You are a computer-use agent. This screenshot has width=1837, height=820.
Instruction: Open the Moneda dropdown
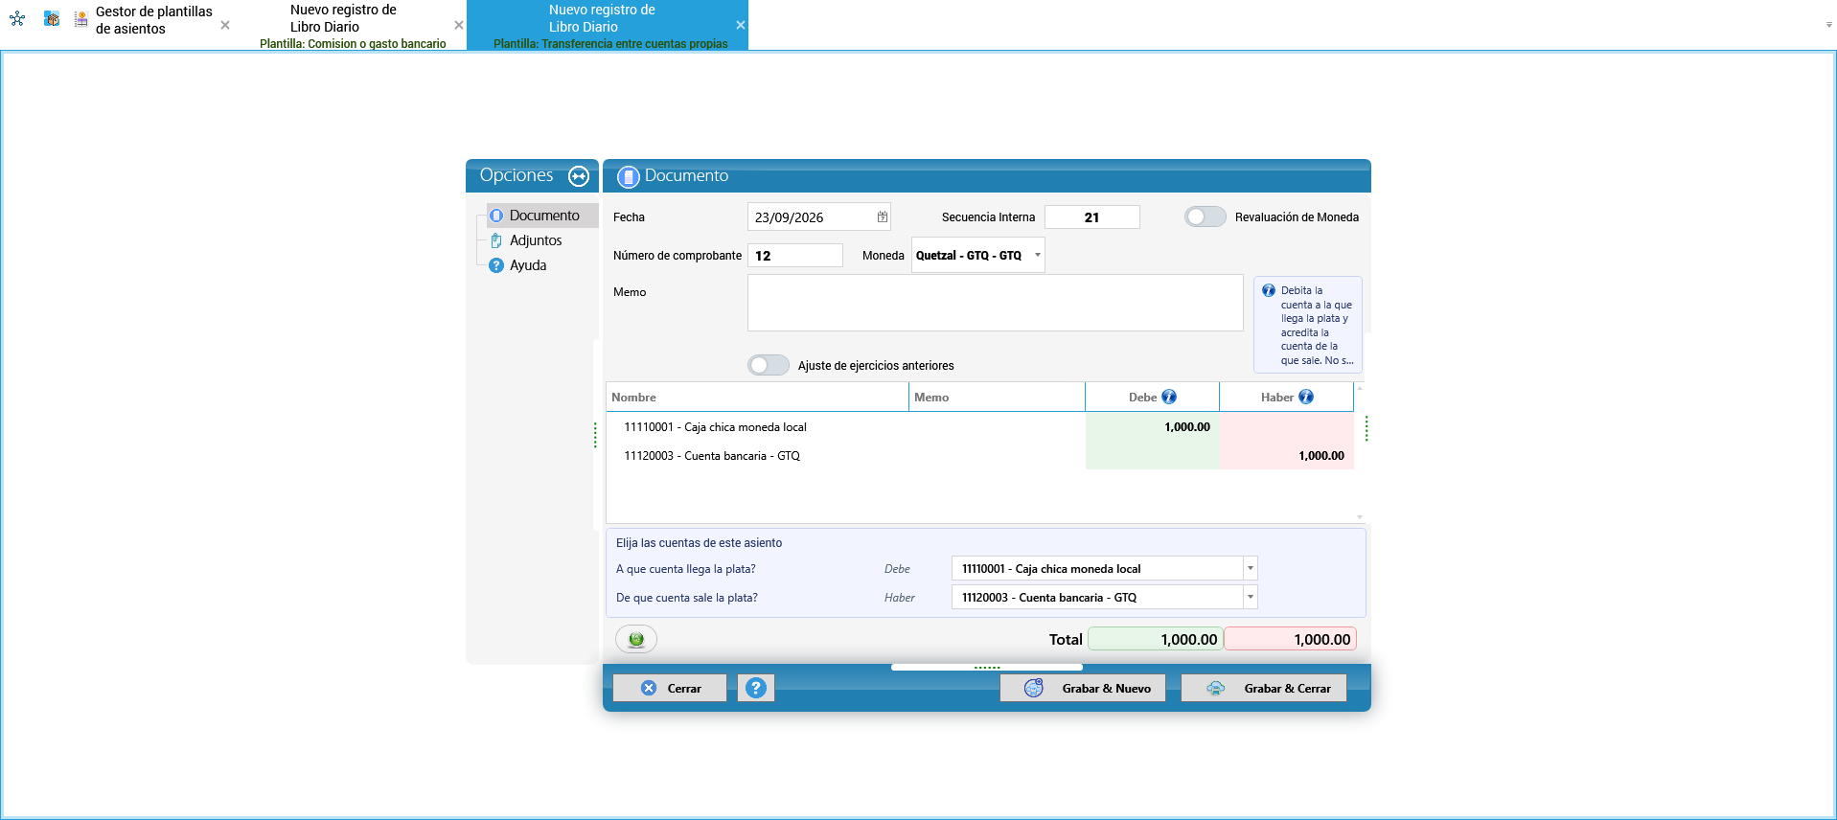pos(1037,255)
